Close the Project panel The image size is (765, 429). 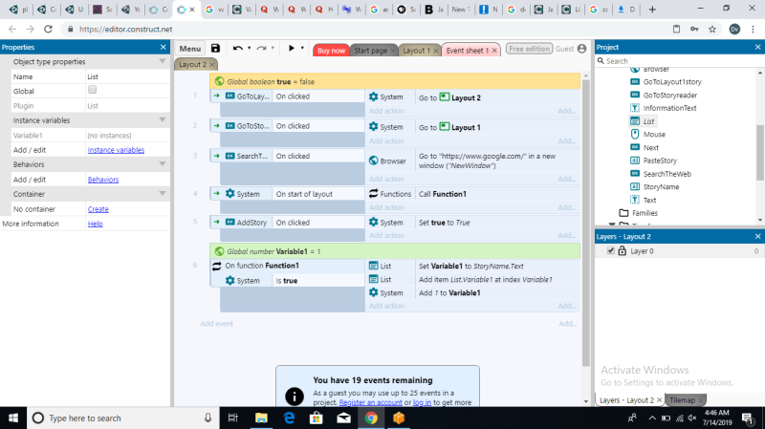(x=757, y=47)
